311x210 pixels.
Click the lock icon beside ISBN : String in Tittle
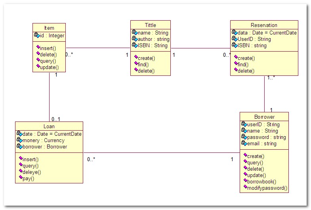click(x=135, y=45)
